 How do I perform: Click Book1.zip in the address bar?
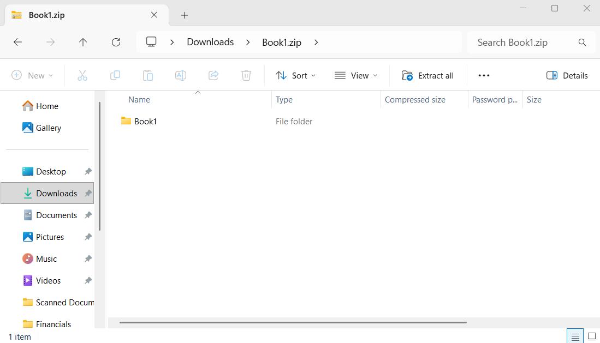pyautogui.click(x=282, y=42)
